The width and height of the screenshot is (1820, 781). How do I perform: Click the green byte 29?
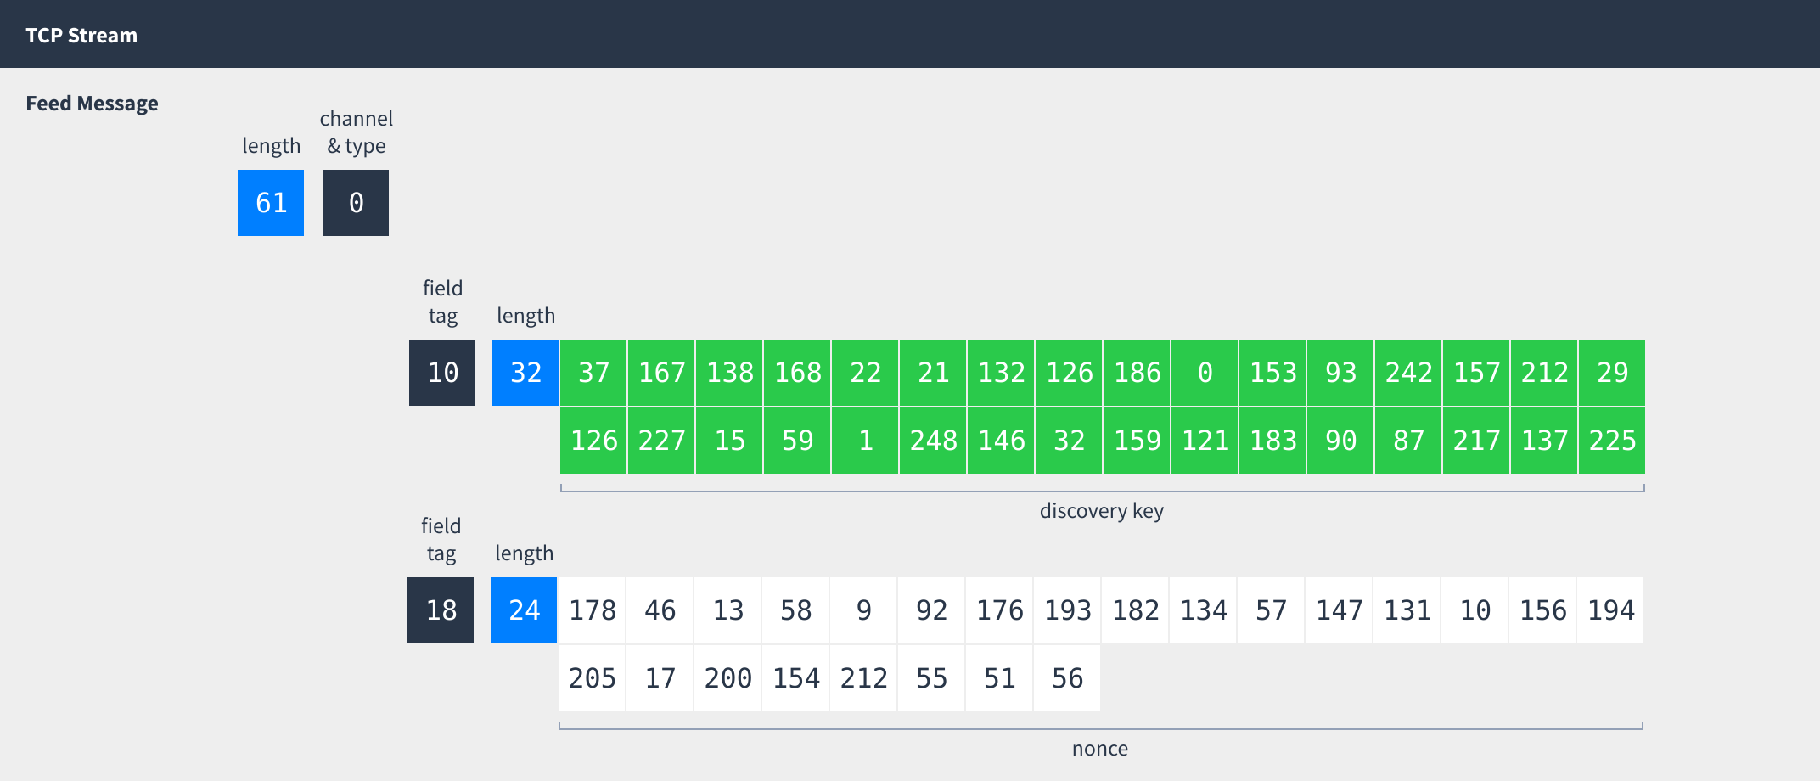(x=1612, y=373)
